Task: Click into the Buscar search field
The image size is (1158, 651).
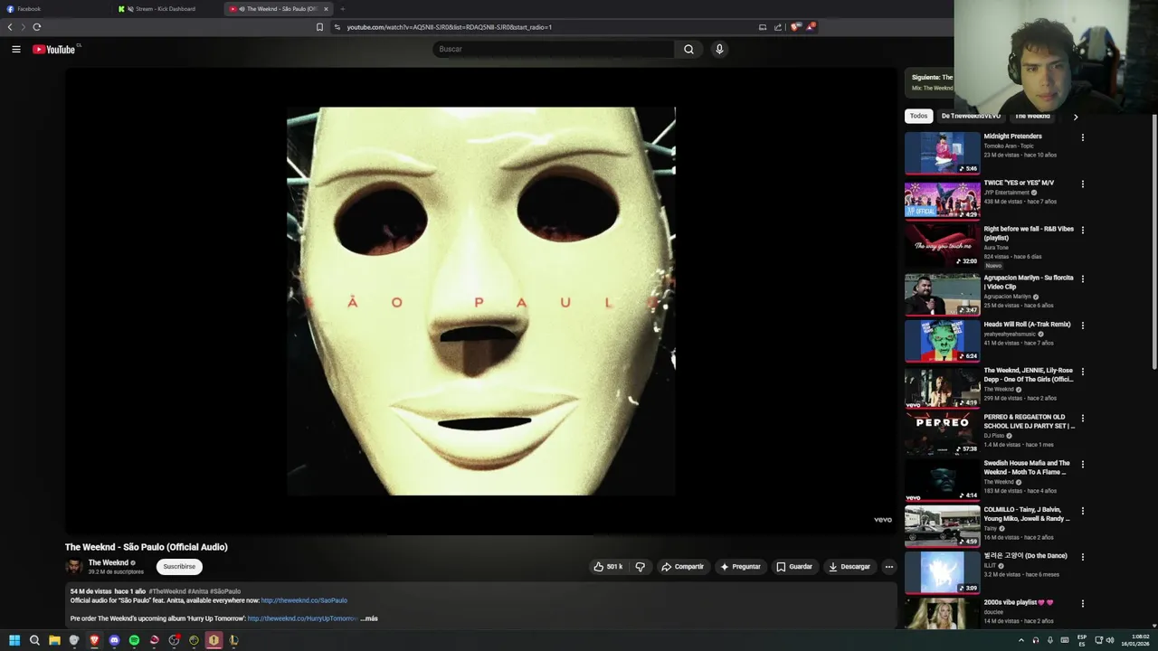Action: pos(554,50)
